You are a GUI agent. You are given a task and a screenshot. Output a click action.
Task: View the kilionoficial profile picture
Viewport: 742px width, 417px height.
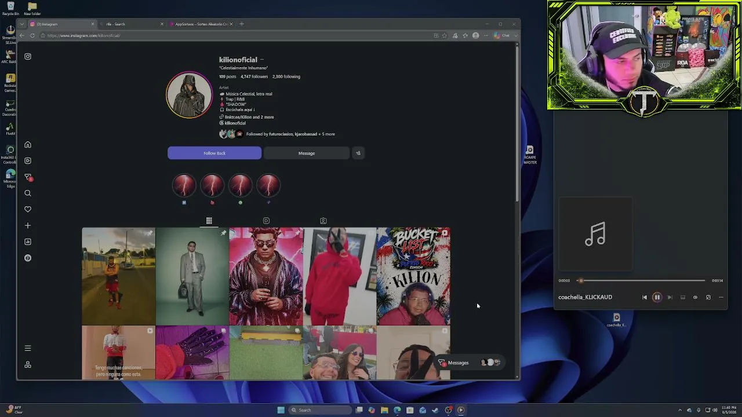pos(190,95)
